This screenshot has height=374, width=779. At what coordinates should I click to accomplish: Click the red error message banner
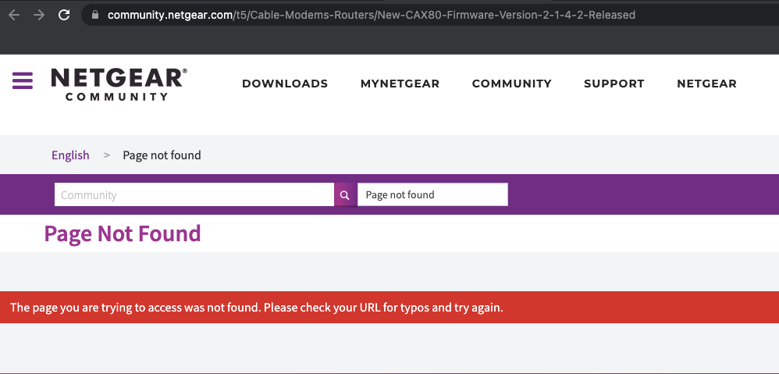coord(389,308)
